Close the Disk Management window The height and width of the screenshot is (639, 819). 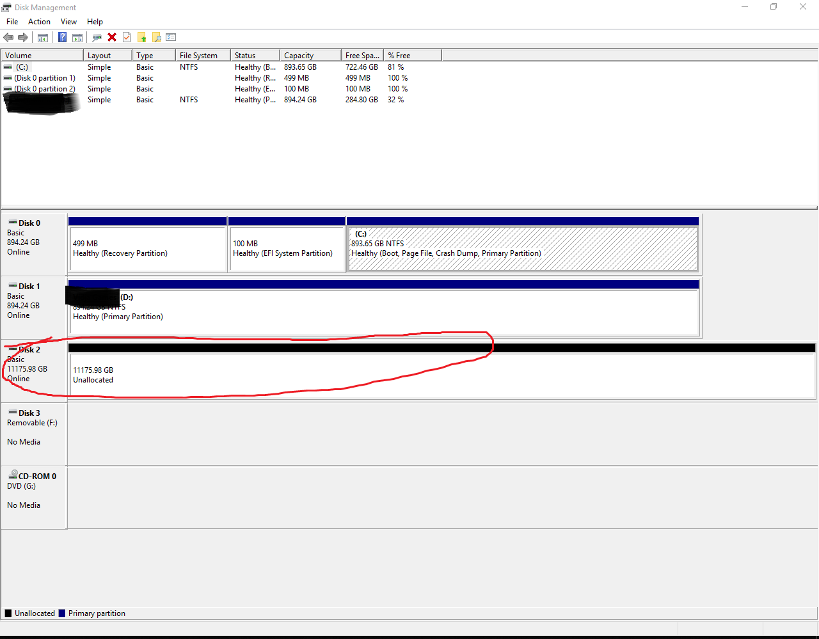coord(803,7)
